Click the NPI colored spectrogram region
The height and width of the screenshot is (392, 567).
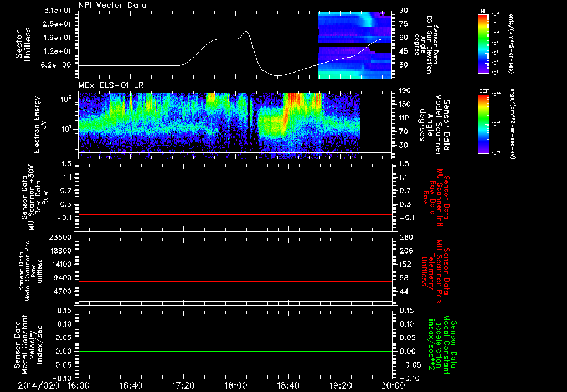pyautogui.click(x=355, y=44)
